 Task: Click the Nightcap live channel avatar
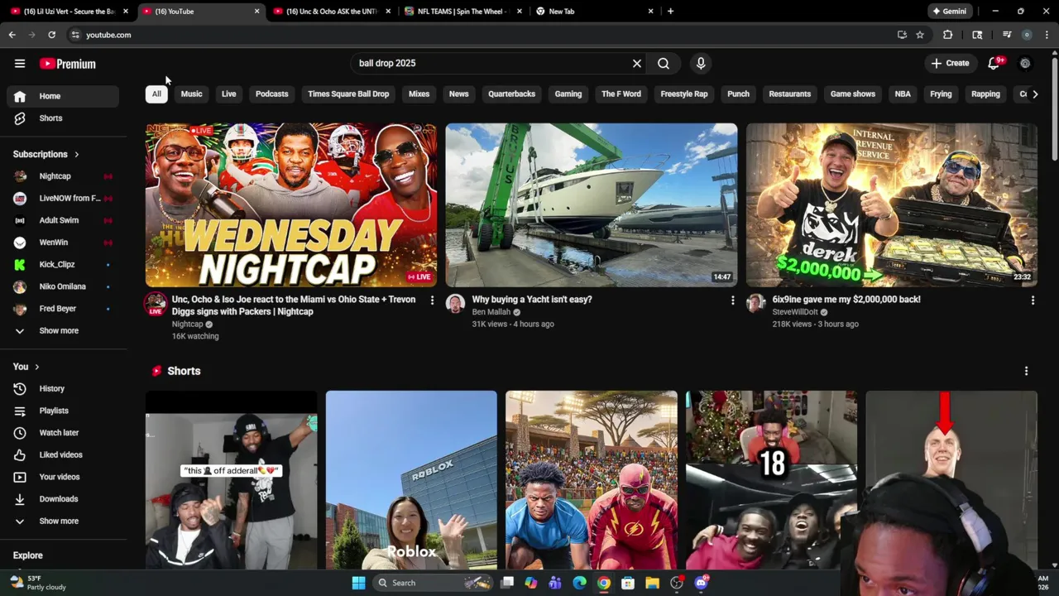[x=155, y=304]
